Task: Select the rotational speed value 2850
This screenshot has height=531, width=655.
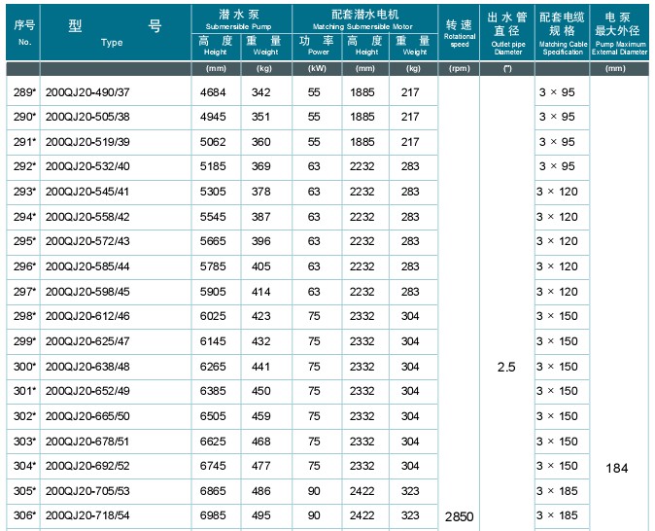Action: [x=459, y=516]
